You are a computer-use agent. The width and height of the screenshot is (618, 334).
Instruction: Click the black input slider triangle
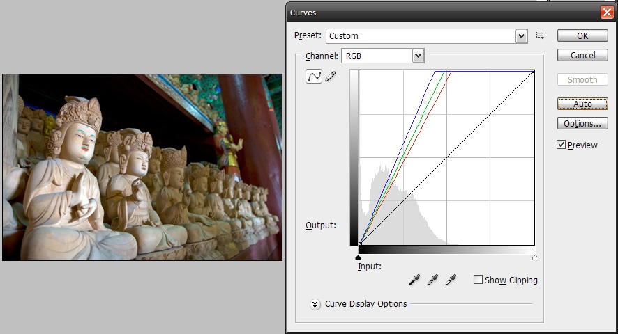coord(358,257)
